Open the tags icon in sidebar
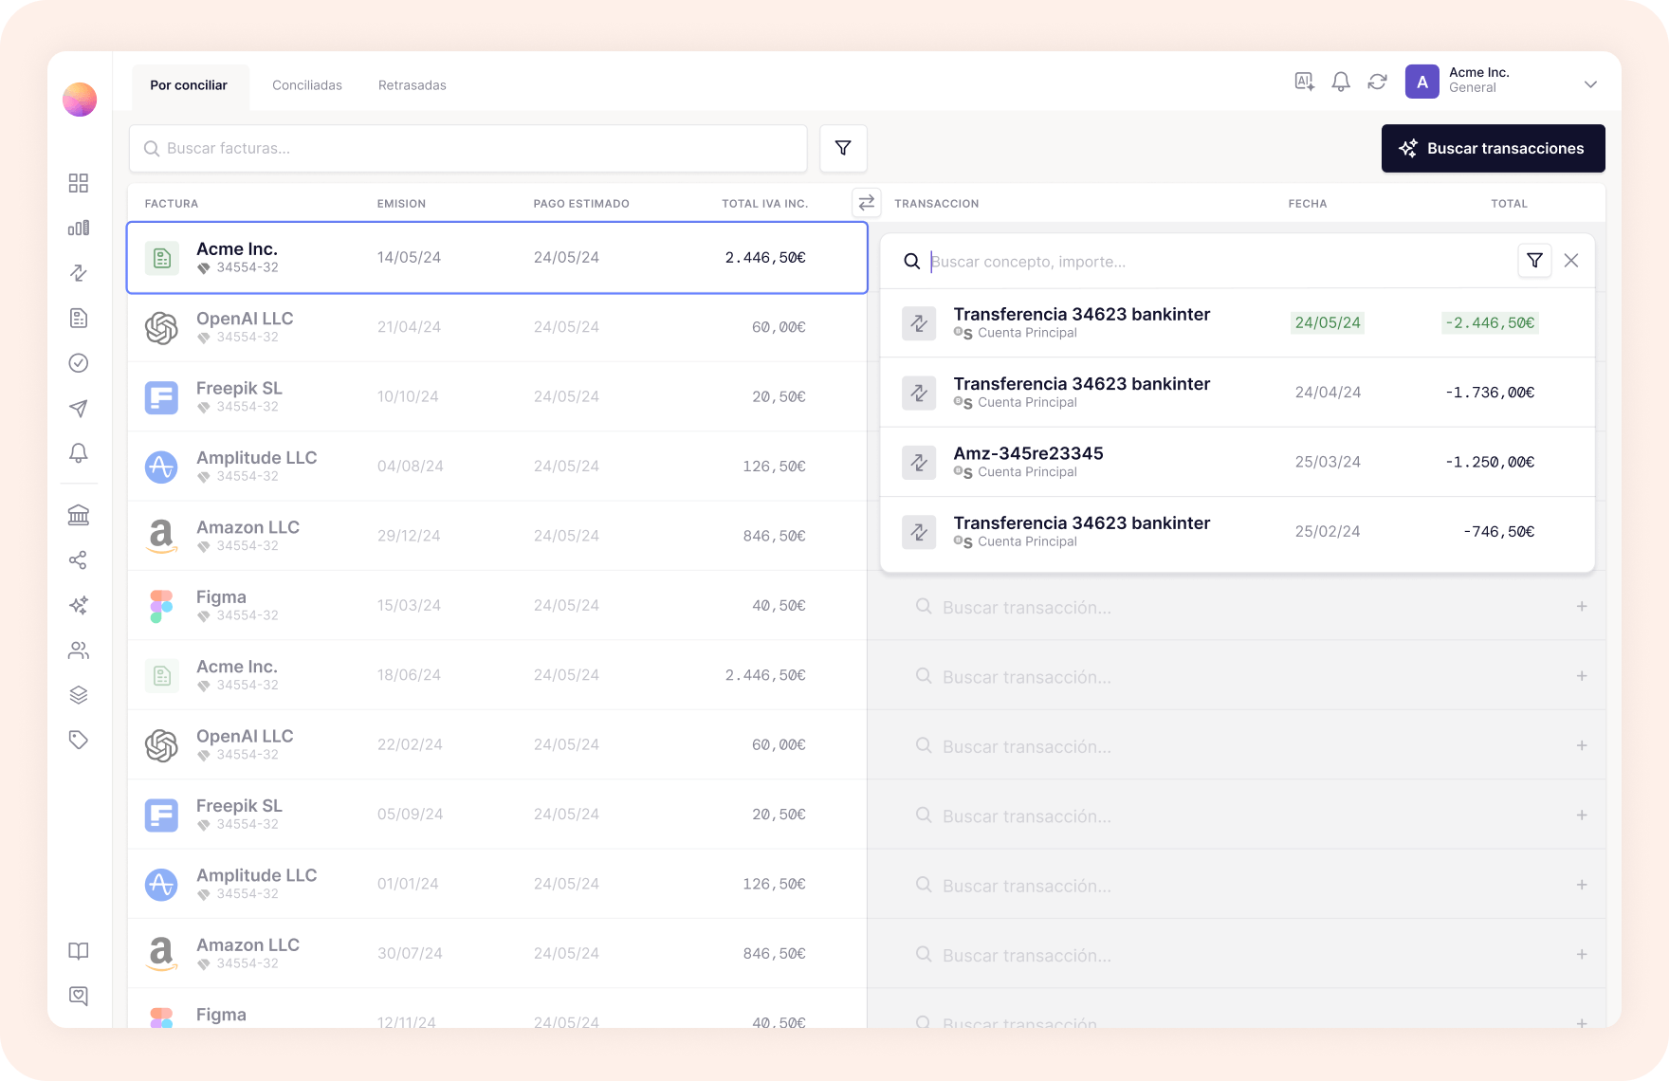The image size is (1669, 1081). pyautogui.click(x=79, y=740)
